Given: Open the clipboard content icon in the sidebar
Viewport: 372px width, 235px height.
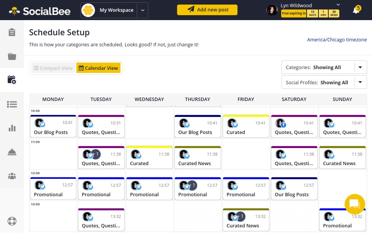Looking at the screenshot, I should point(12,32).
